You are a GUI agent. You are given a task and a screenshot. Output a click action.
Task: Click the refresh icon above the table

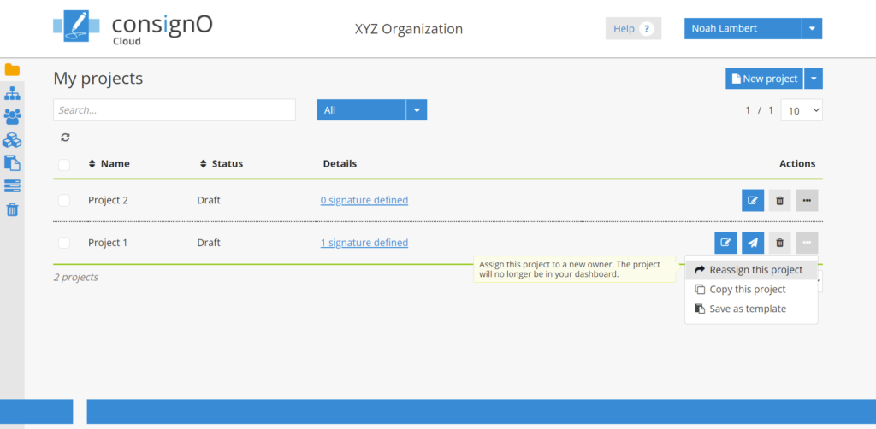click(65, 138)
